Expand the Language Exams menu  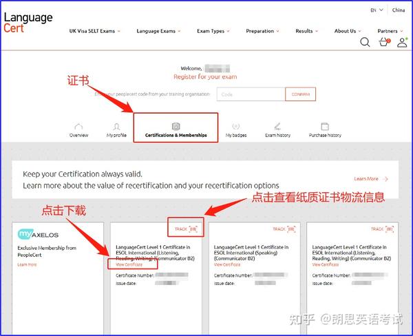(158, 31)
